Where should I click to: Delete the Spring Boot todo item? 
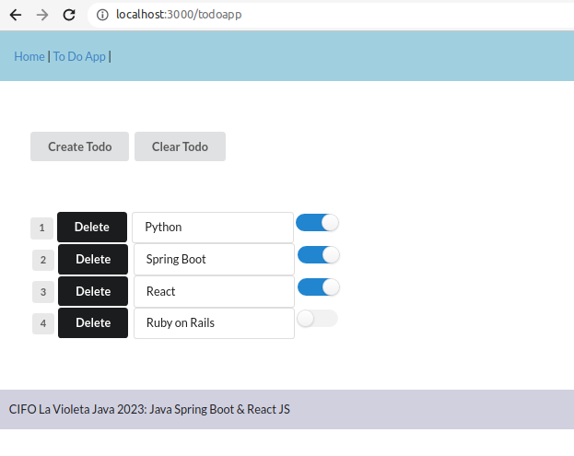pos(93,259)
